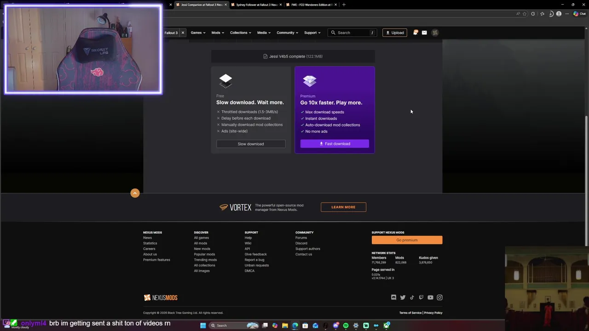Screen dimensions: 589x331
Task: Open File Explorer from taskbar
Action: click(285, 325)
